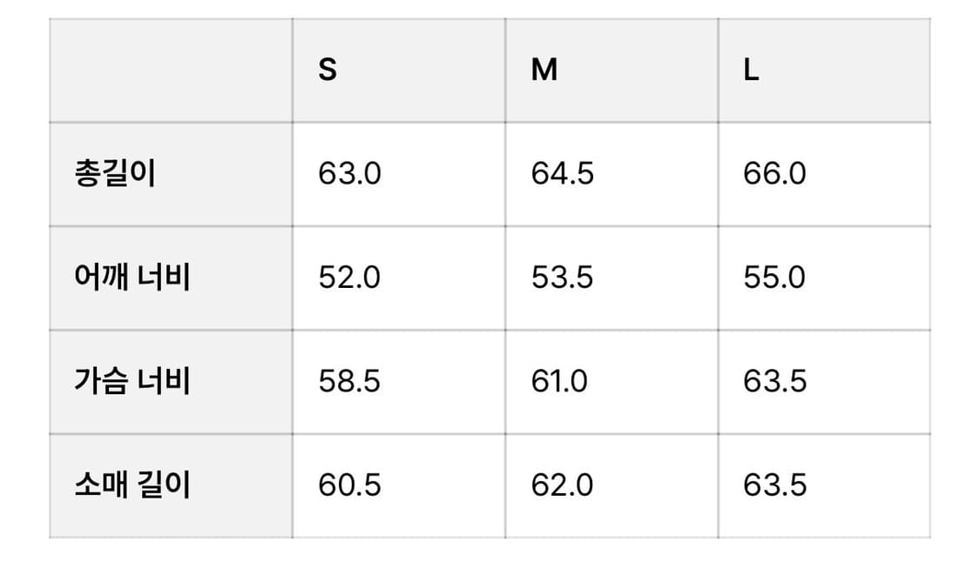Click the 66.0 cell for size L
Image resolution: width=980 pixels, height=562 pixels.
click(x=774, y=174)
